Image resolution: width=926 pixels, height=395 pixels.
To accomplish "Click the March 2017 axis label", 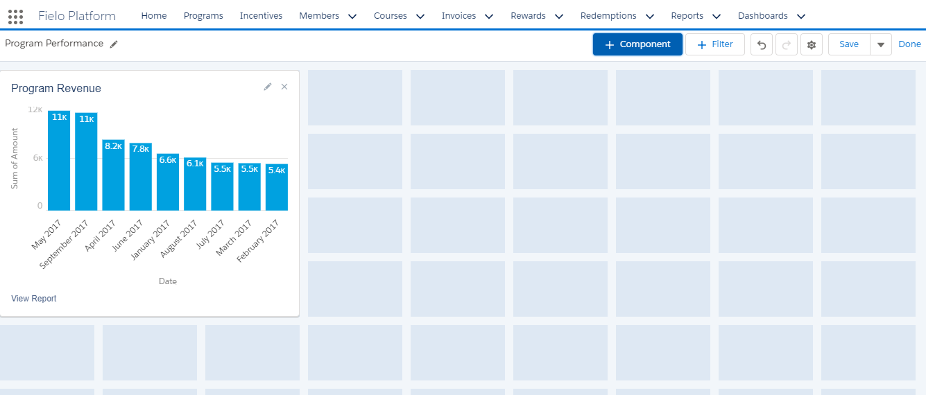I will (234, 238).
